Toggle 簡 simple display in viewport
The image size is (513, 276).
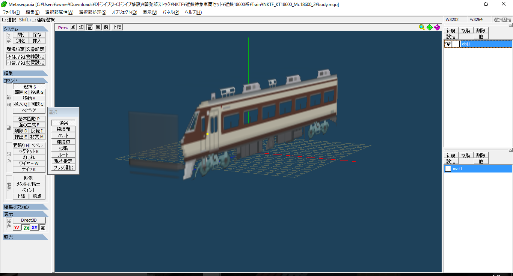point(98,27)
